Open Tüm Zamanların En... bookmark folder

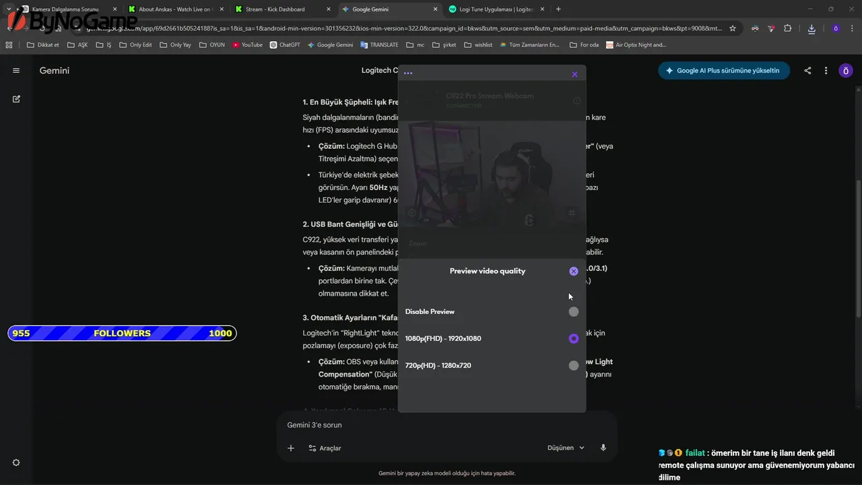tap(529, 45)
